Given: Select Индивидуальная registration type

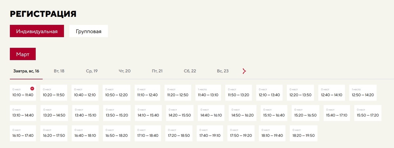Looking at the screenshot, I should tap(37, 32).
